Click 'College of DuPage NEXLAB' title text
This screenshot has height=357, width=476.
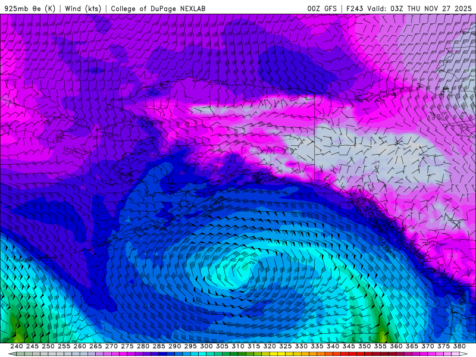click(158, 8)
